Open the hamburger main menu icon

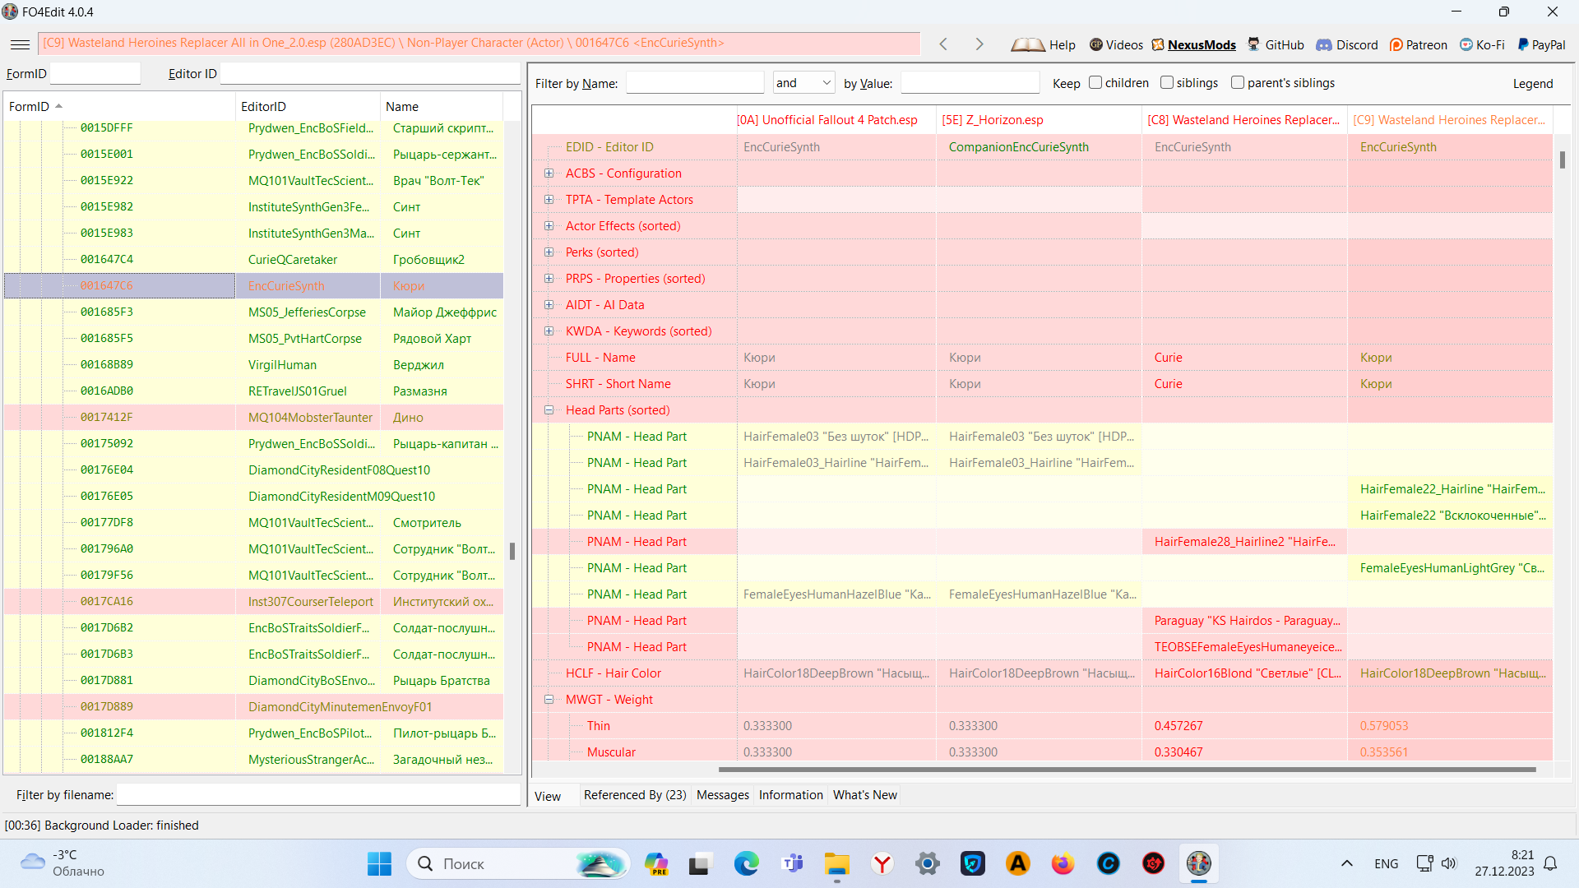(21, 44)
